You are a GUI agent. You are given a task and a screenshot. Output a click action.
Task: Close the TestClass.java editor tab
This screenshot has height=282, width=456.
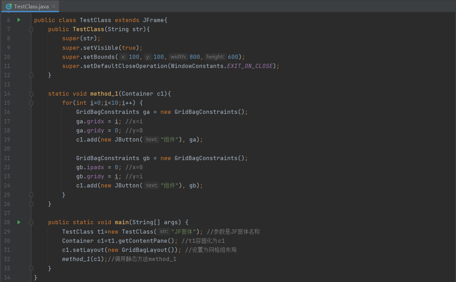54,6
